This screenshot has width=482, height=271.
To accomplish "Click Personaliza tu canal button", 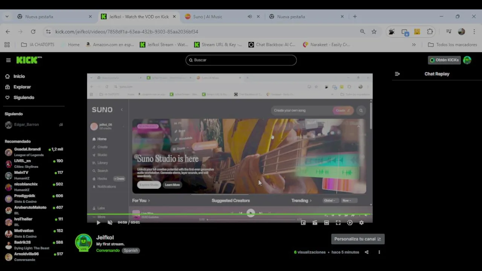I will pos(358,239).
